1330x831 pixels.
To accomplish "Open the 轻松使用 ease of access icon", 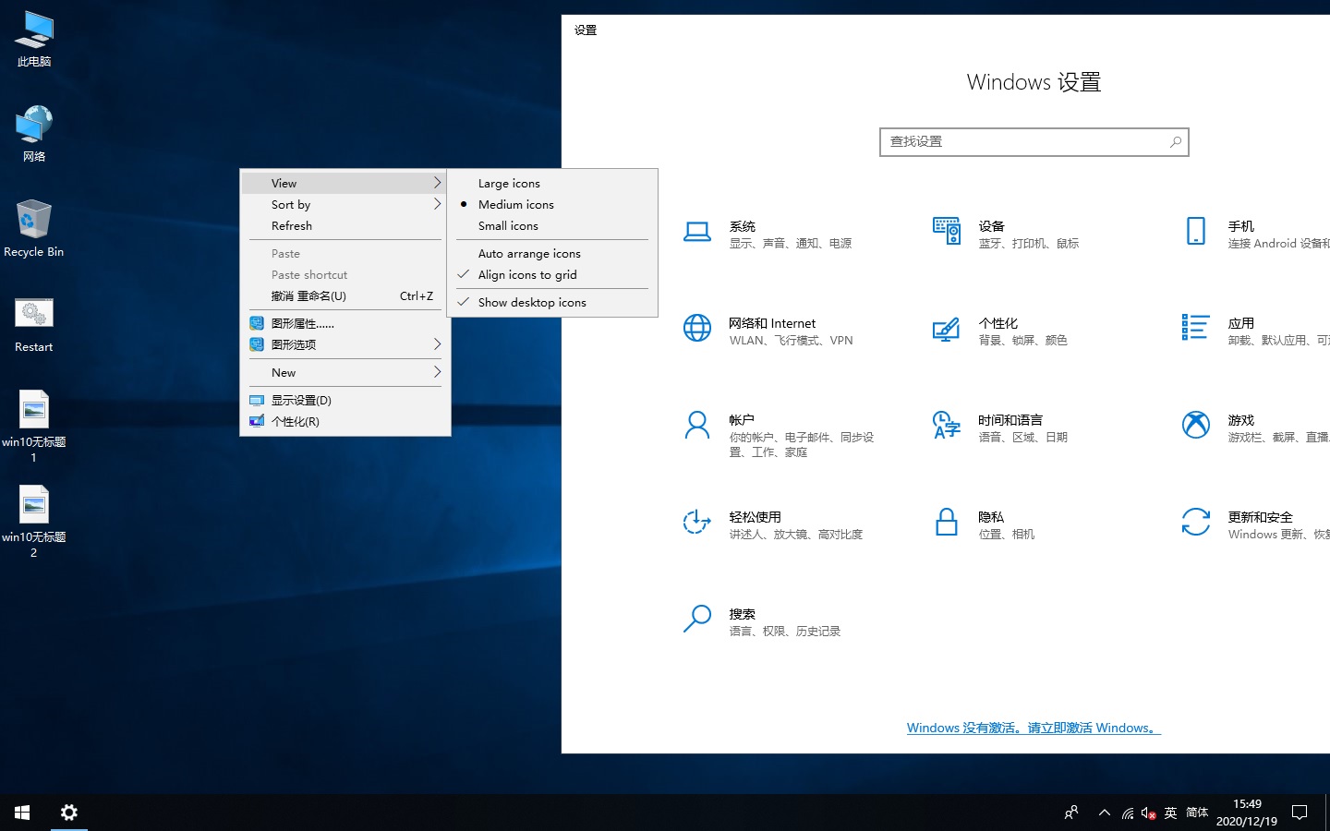I will pyautogui.click(x=697, y=522).
